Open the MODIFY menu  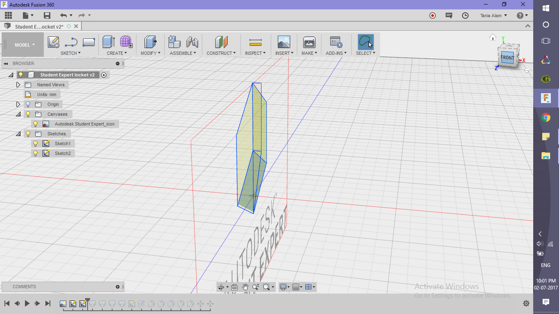pyautogui.click(x=150, y=53)
